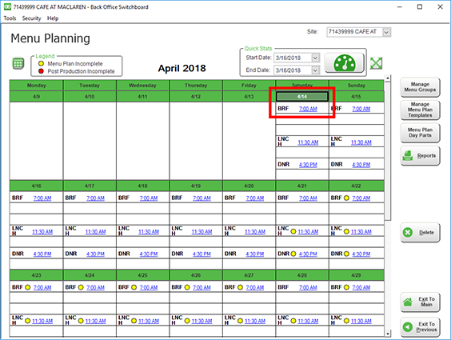The height and width of the screenshot is (340, 451).
Task: Click the calendar scrollbar down arrow
Action: point(388,334)
